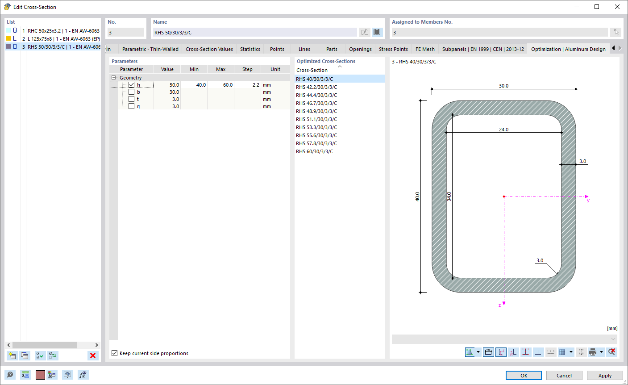628x385 pixels.
Task: Switch to the Cross-Section Values tab
Action: tap(209, 49)
